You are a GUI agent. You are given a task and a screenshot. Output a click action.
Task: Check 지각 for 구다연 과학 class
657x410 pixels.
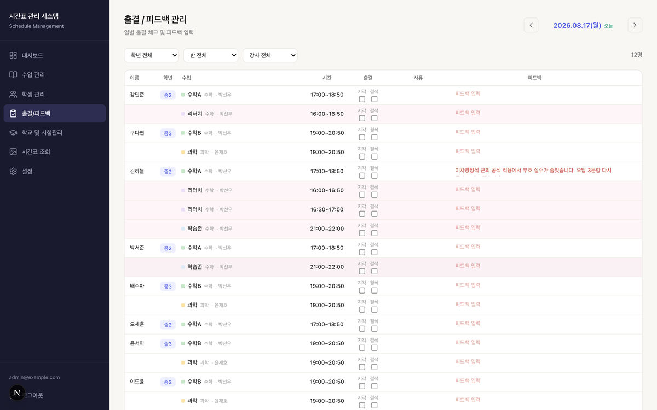point(362,156)
